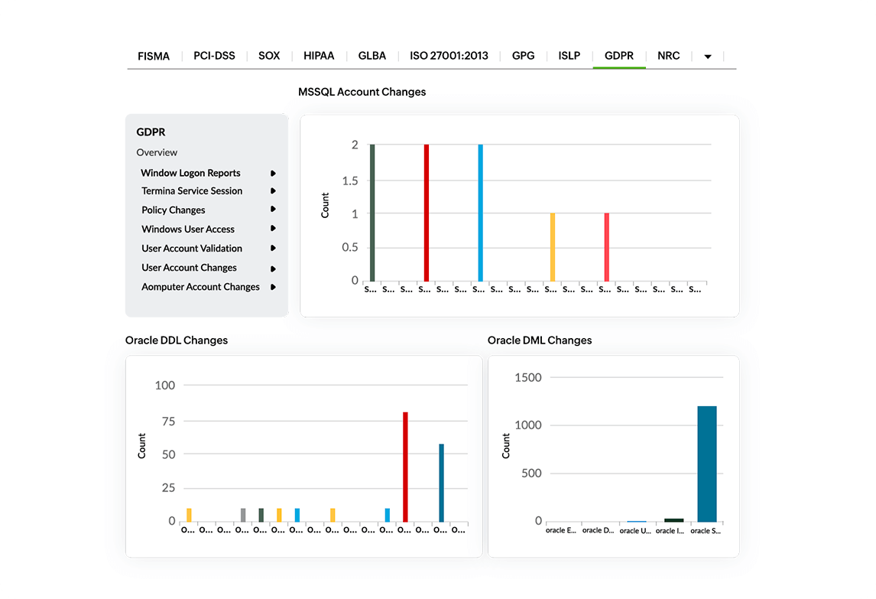This screenshot has height=599, width=876.
Task: Click the 'oracle U...' axis label
Action: [635, 531]
